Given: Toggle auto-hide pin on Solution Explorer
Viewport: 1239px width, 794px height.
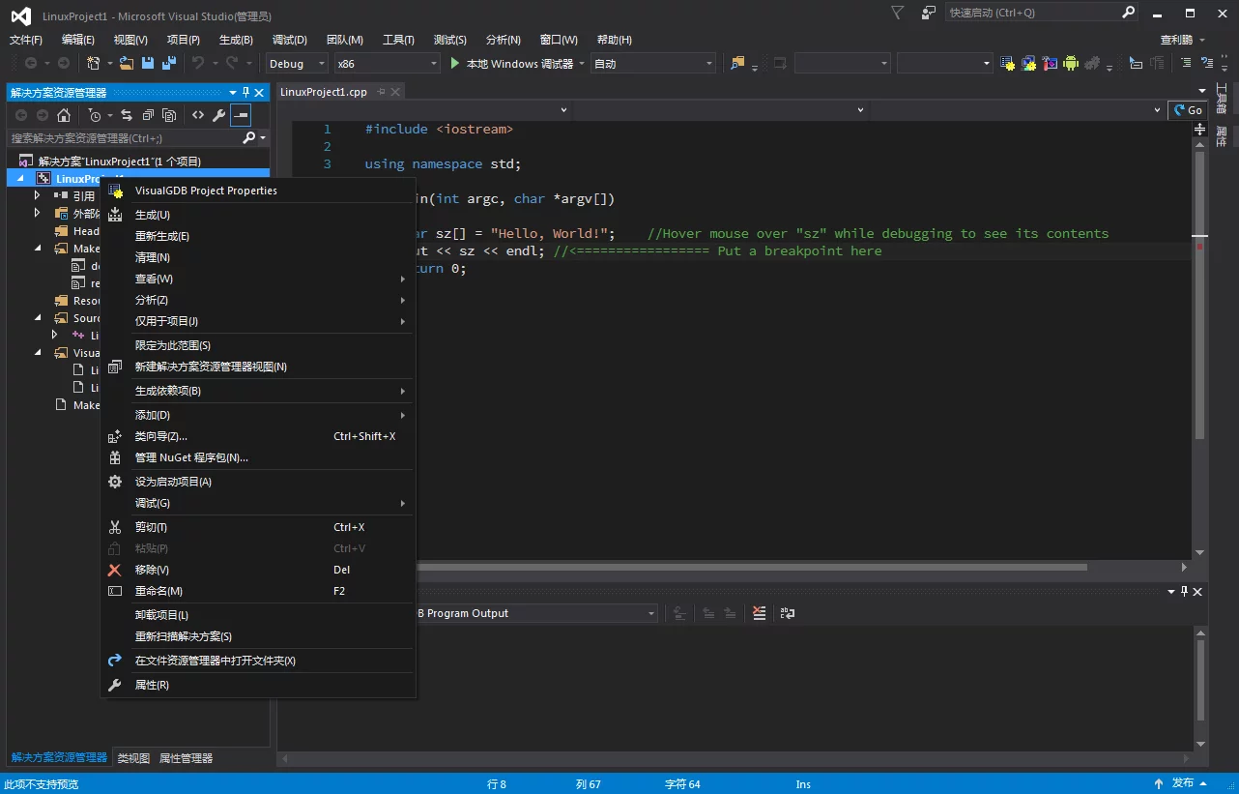Looking at the screenshot, I should 245,93.
